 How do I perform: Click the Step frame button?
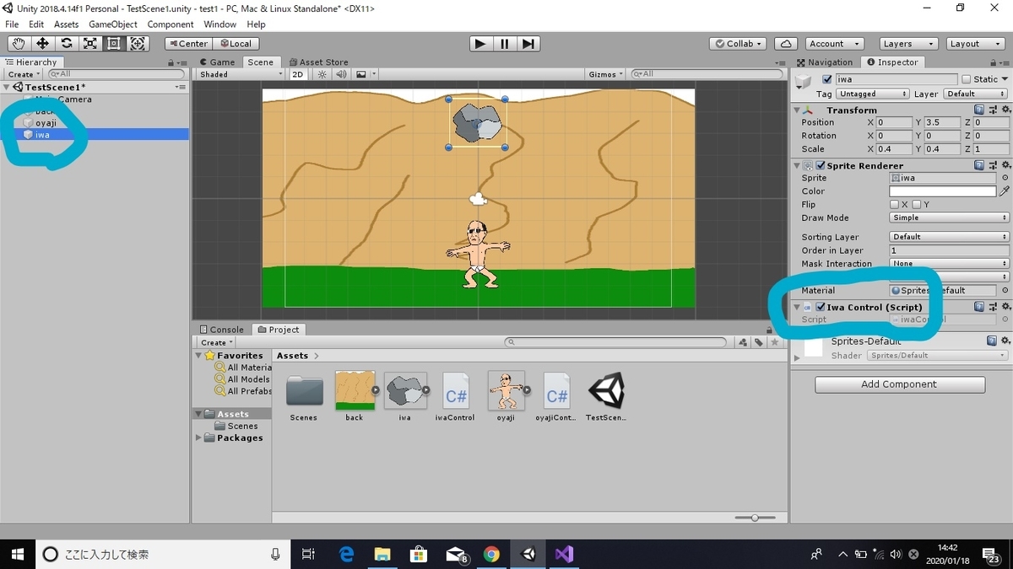pos(528,44)
